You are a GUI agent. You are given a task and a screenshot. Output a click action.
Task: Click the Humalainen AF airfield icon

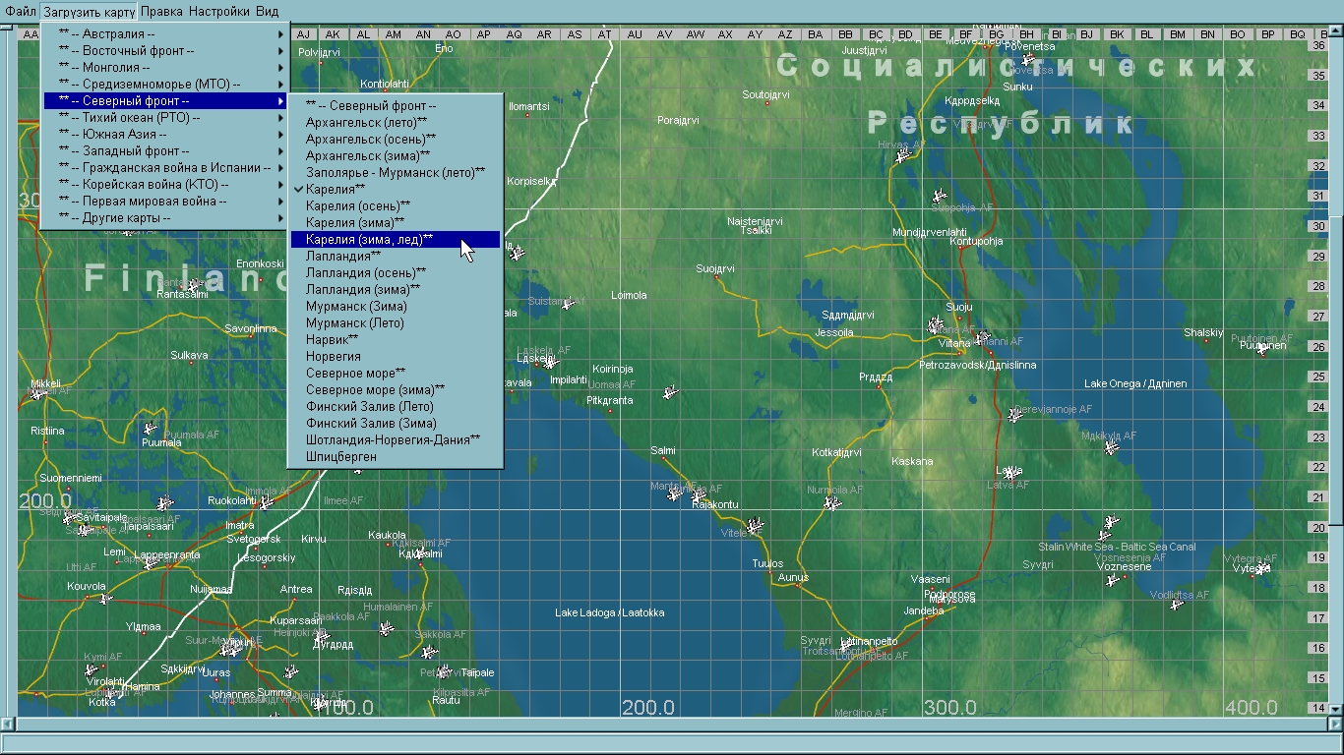[x=387, y=628]
